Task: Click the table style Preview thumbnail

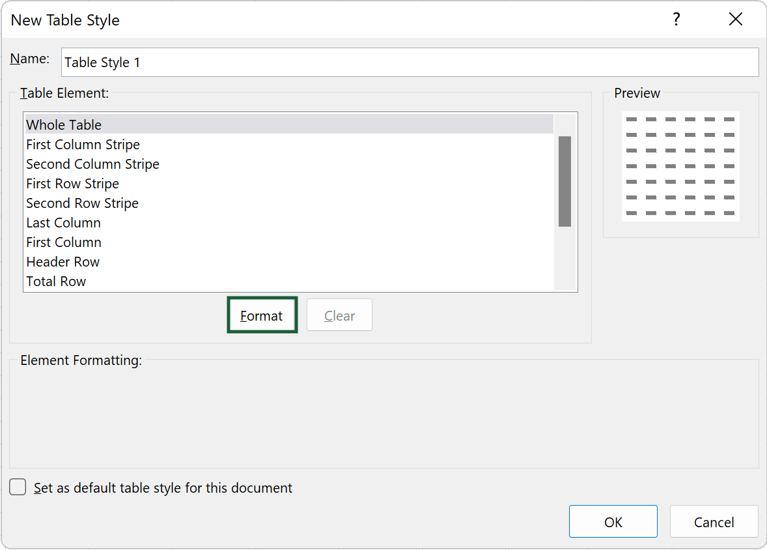Action: (680, 166)
